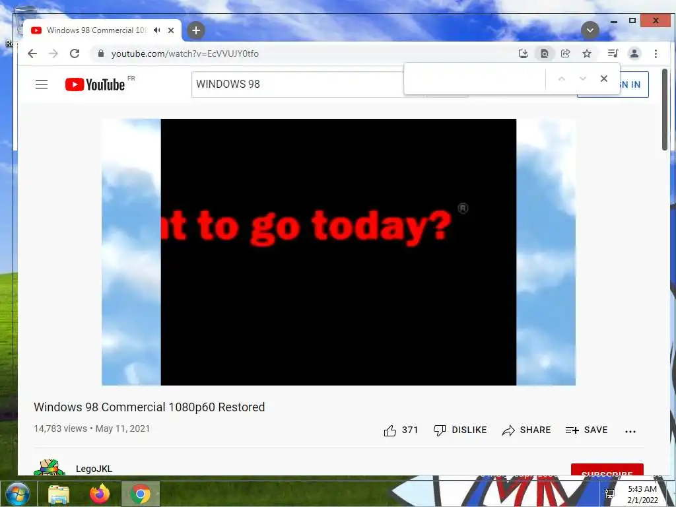The height and width of the screenshot is (507, 676).
Task: Jump to previous find result
Action: click(561, 79)
